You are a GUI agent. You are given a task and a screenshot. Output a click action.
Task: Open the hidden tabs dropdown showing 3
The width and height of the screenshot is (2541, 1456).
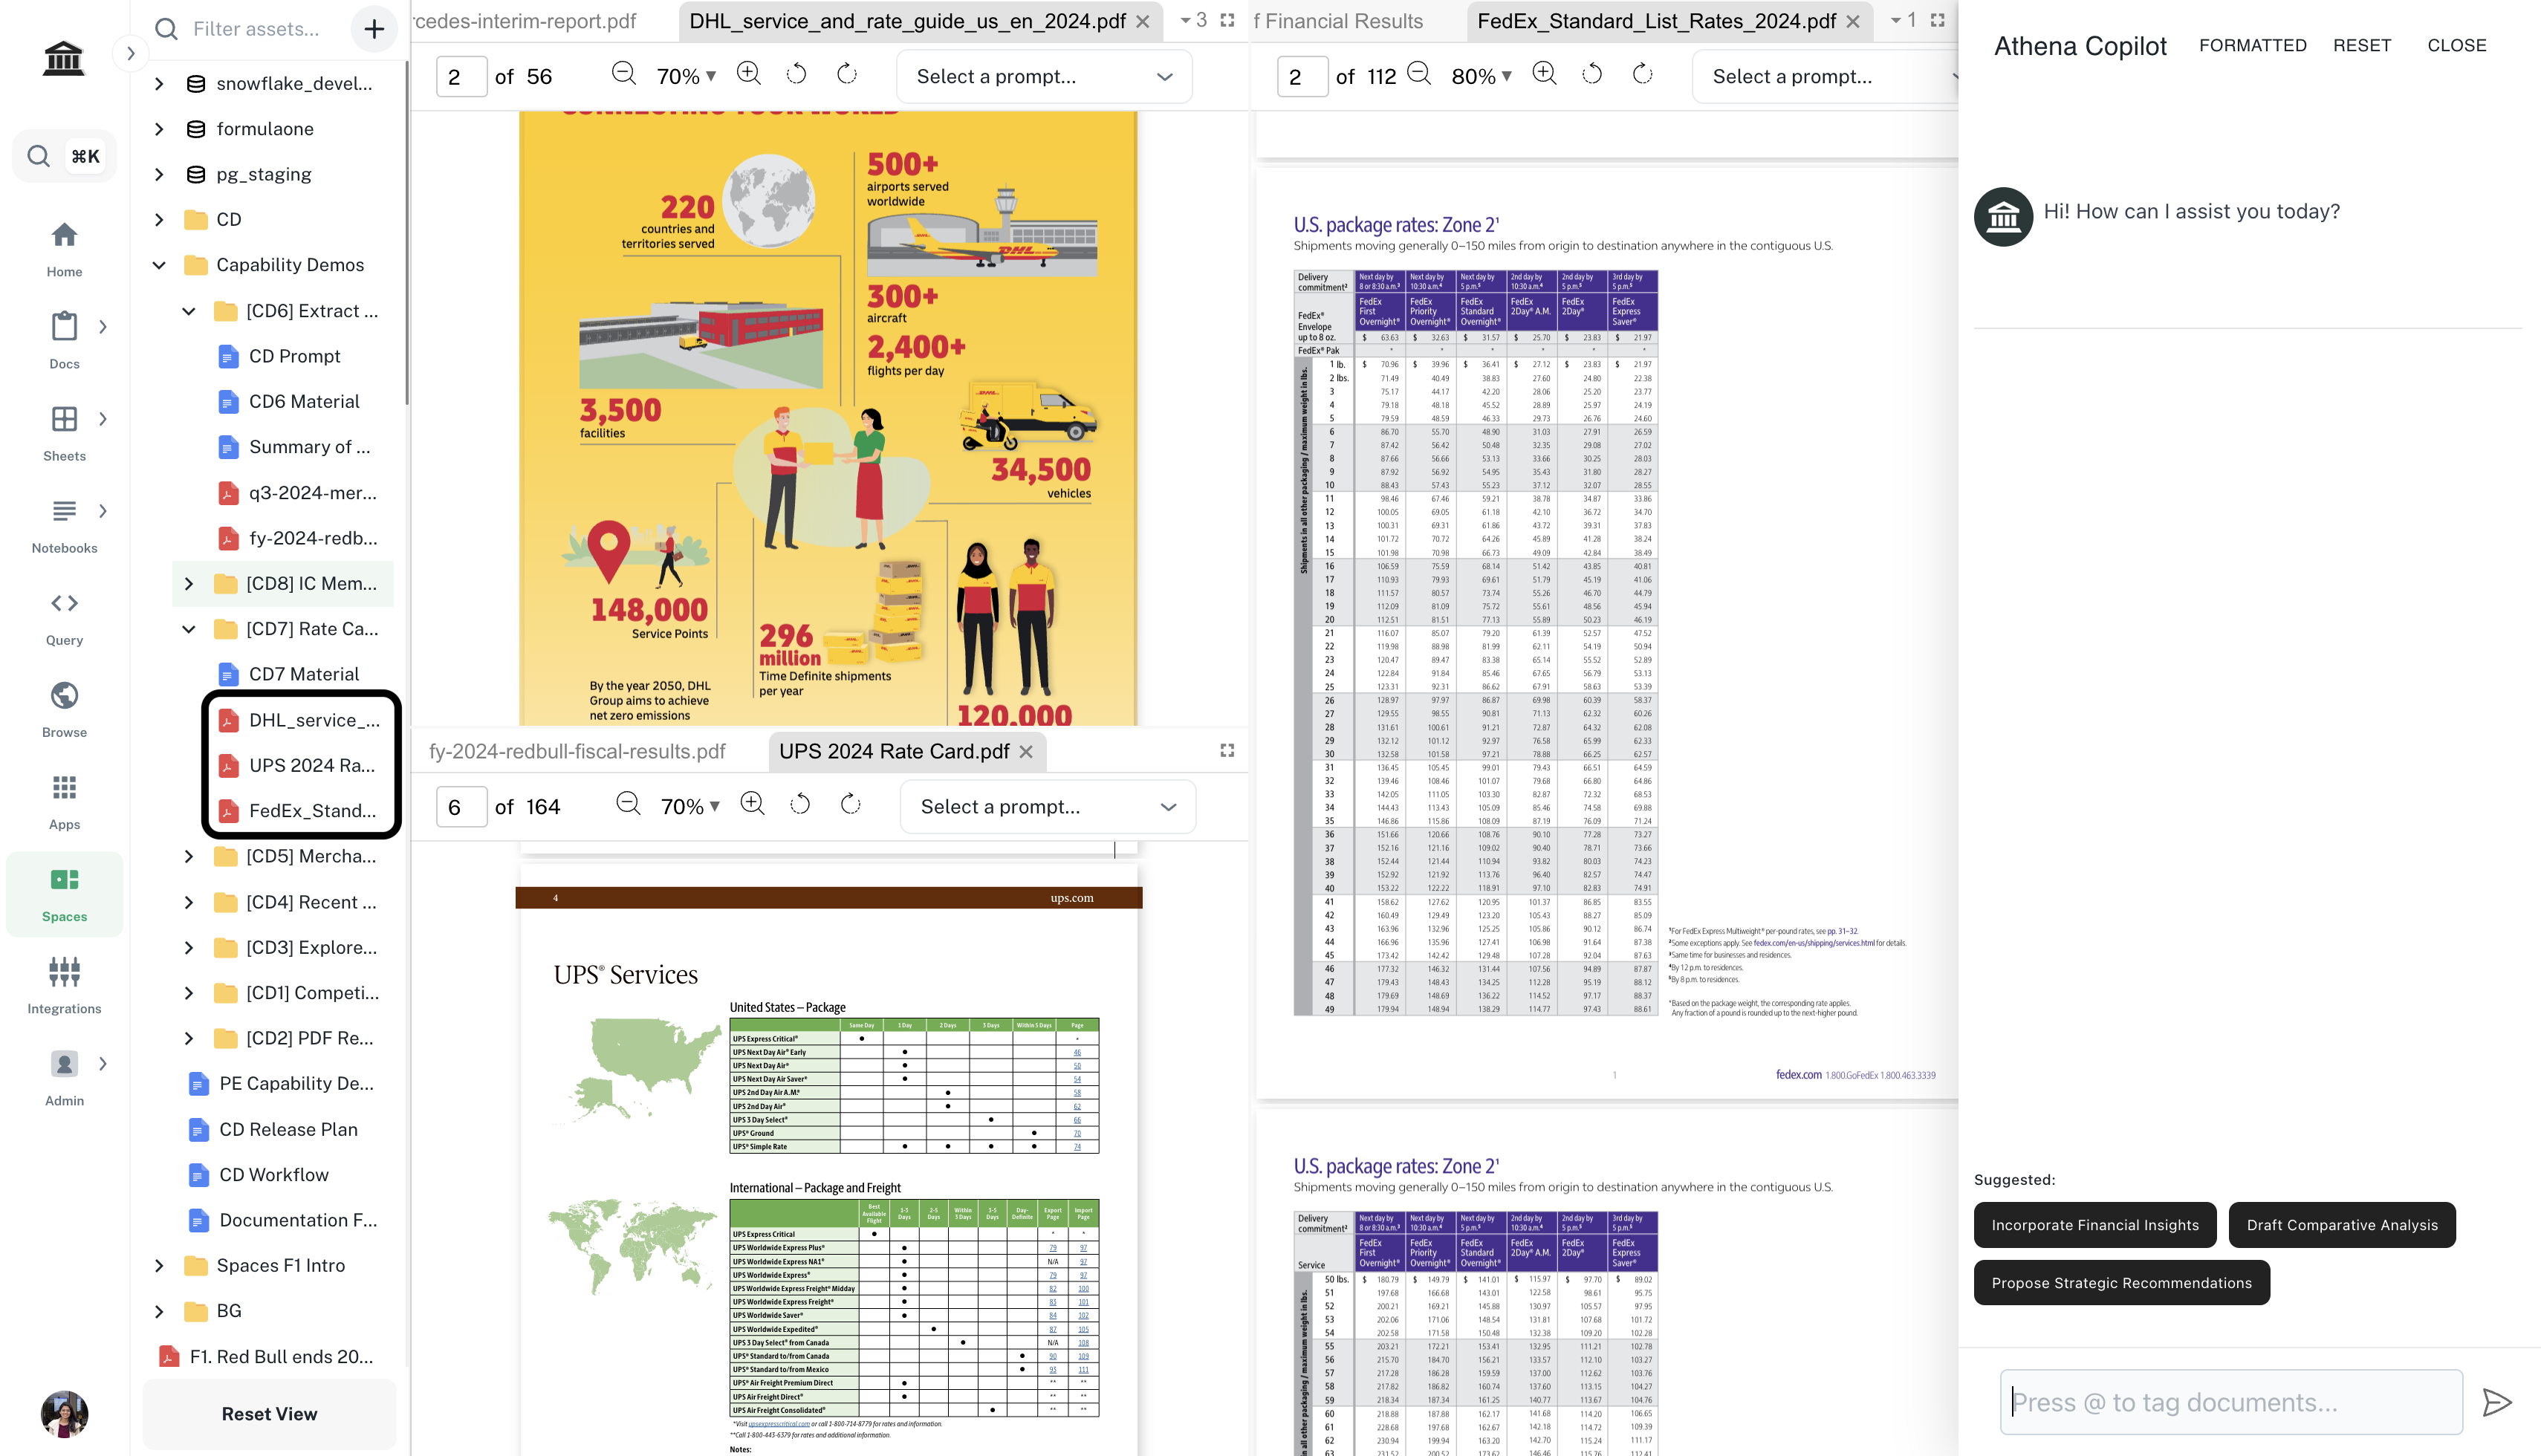click(x=1193, y=20)
